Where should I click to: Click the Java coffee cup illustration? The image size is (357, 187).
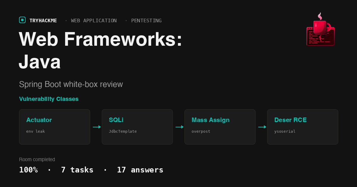click(321, 29)
